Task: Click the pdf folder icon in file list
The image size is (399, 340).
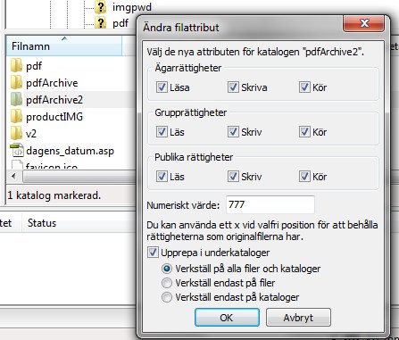Action: (16, 65)
